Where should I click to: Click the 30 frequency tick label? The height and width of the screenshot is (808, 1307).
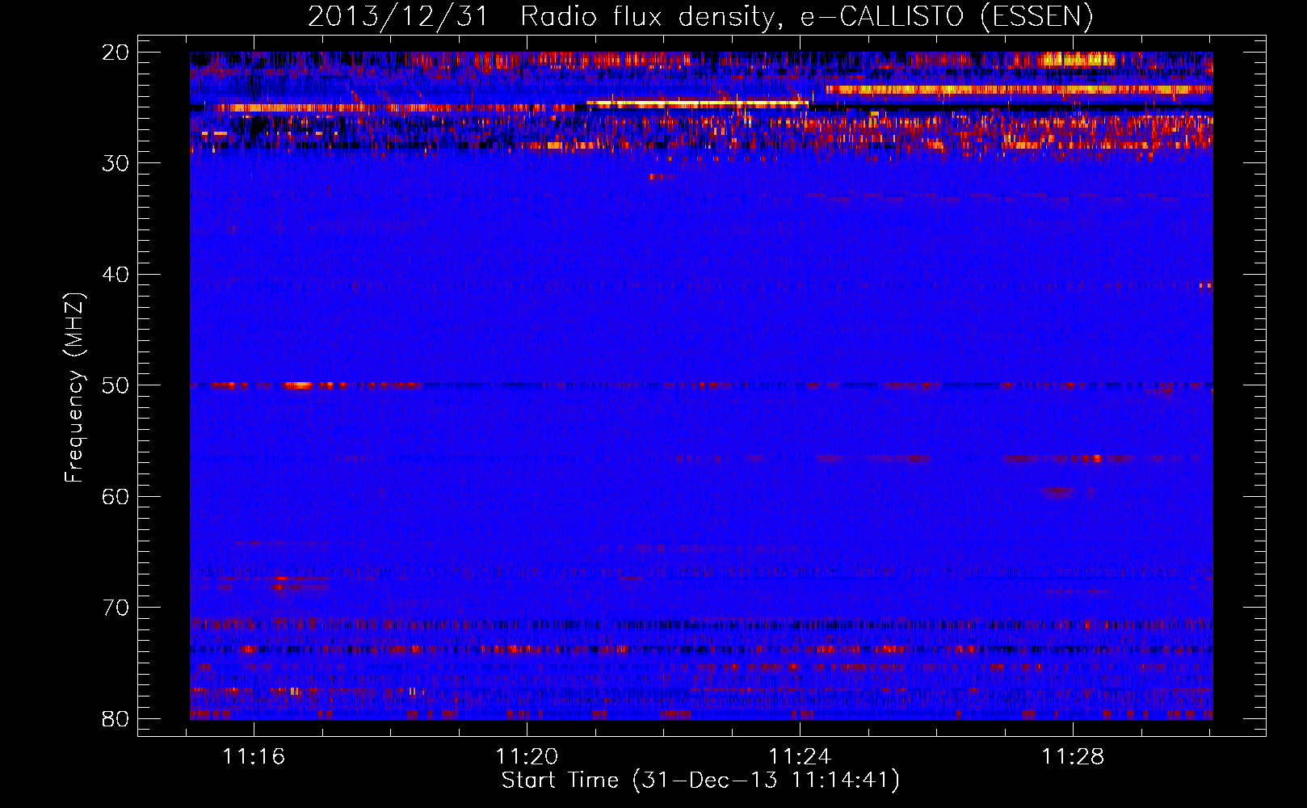(x=116, y=163)
